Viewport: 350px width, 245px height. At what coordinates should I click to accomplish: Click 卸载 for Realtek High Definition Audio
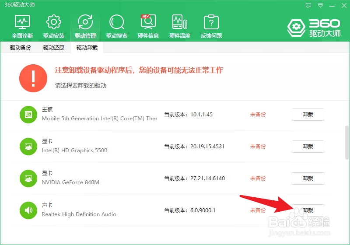click(x=308, y=210)
